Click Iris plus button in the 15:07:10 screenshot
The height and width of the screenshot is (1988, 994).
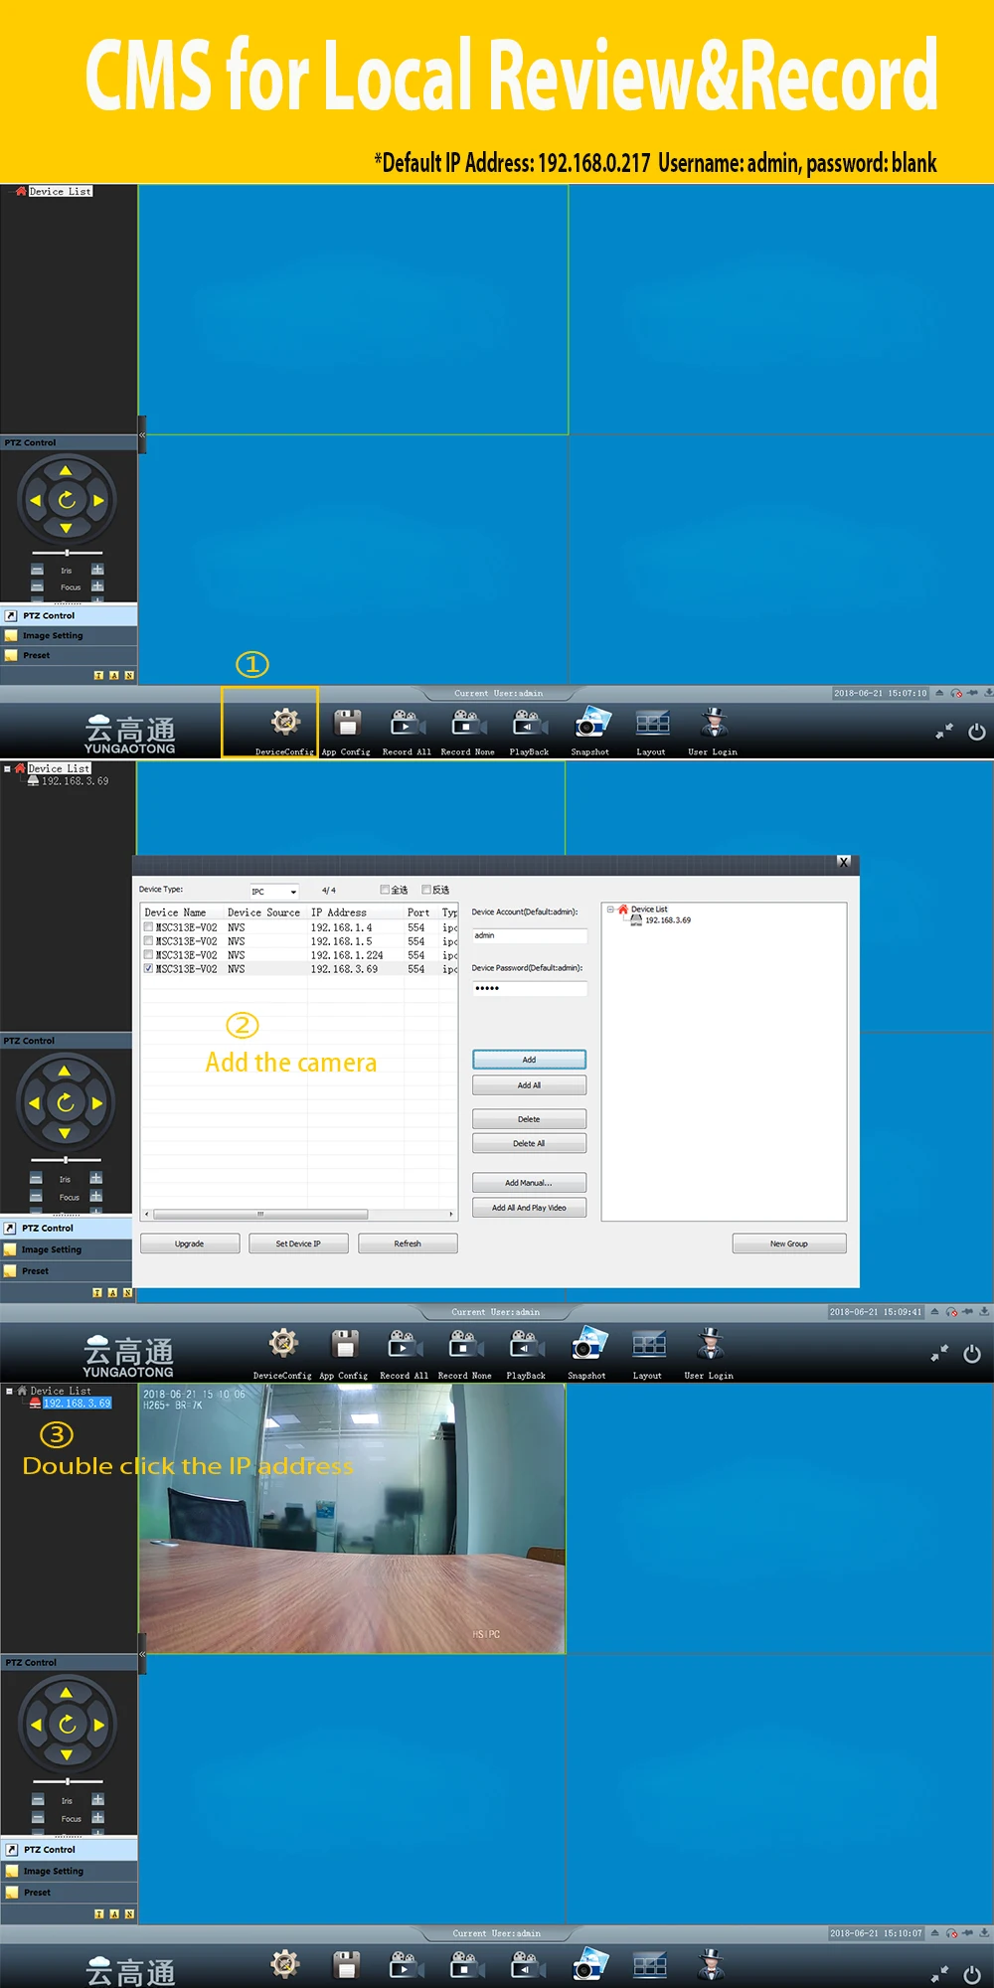pos(97,570)
